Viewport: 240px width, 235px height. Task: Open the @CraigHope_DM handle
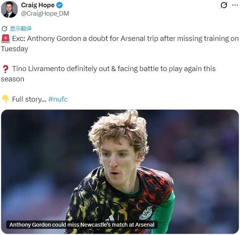[x=45, y=13]
